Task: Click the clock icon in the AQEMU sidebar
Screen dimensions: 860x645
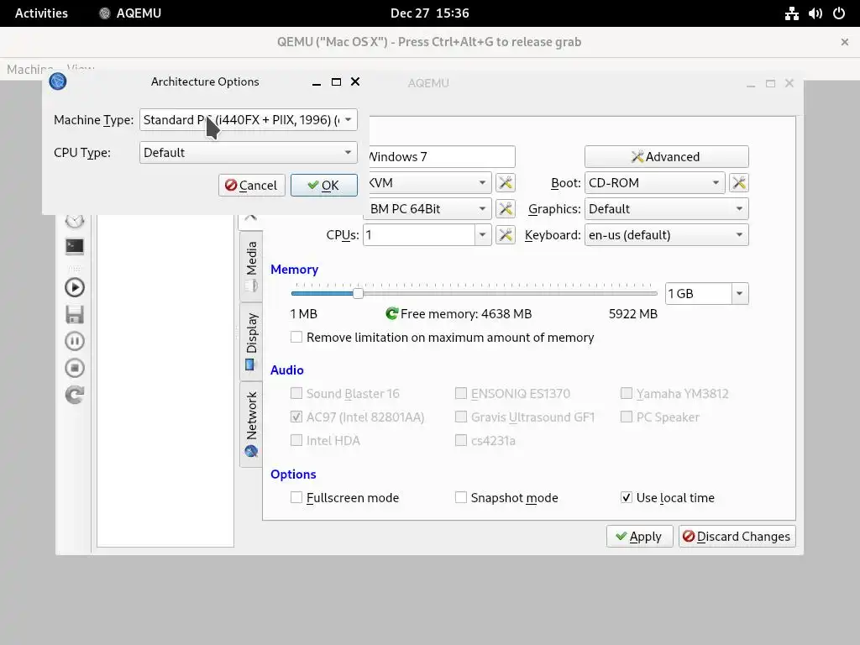Action: tap(75, 221)
